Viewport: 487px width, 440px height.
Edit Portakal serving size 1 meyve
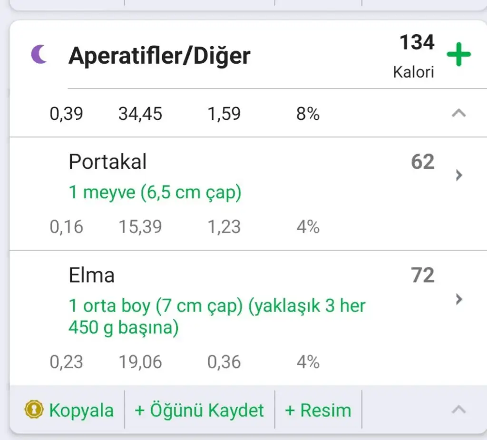(x=155, y=193)
